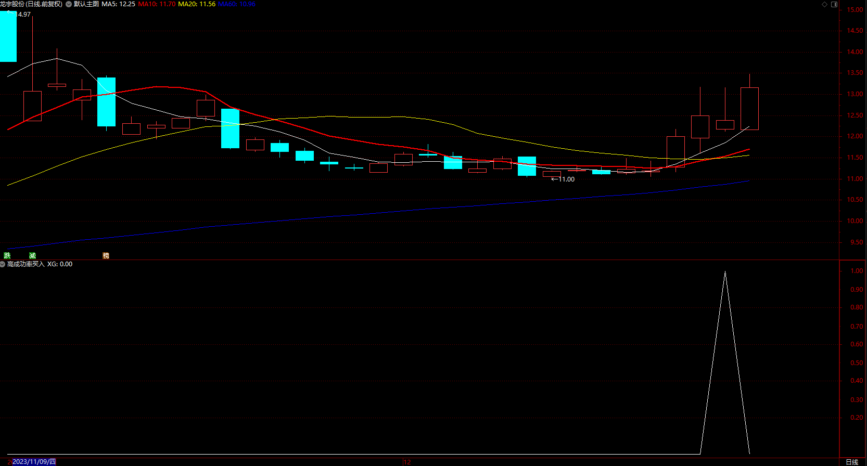Click the green 跌 event marker
The width and height of the screenshot is (867, 466).
tap(7, 255)
